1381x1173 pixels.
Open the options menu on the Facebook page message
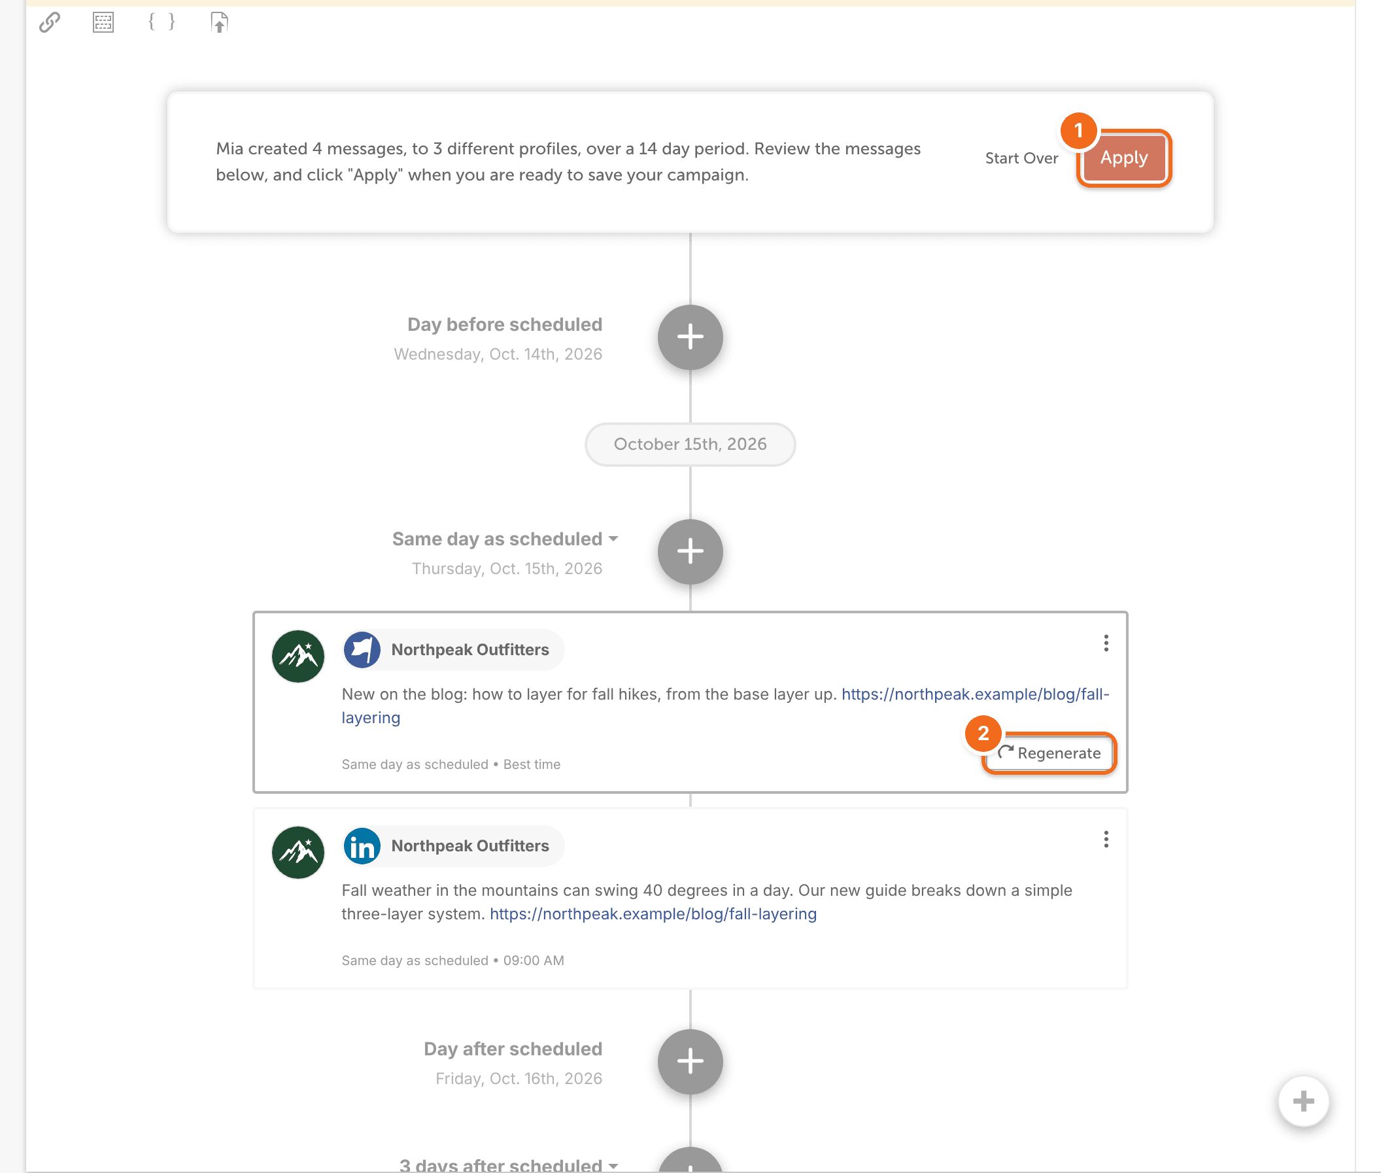click(x=1106, y=643)
